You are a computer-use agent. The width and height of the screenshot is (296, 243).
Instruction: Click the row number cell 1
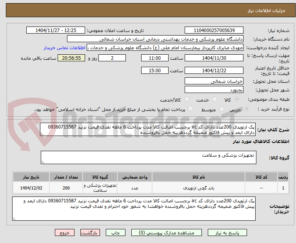283,188
